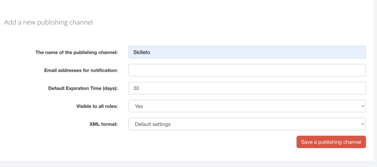
Task: Click the 'XML format' label text
Action: (x=103, y=124)
